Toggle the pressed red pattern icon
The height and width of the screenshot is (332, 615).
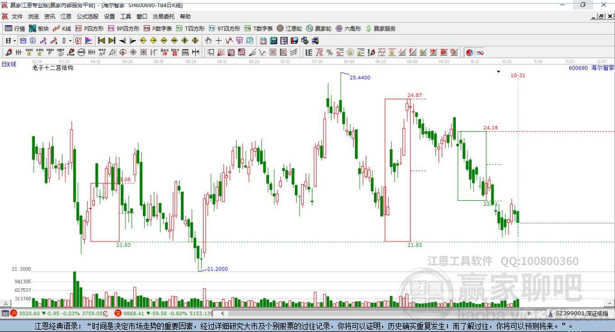pyautogui.click(x=79, y=41)
